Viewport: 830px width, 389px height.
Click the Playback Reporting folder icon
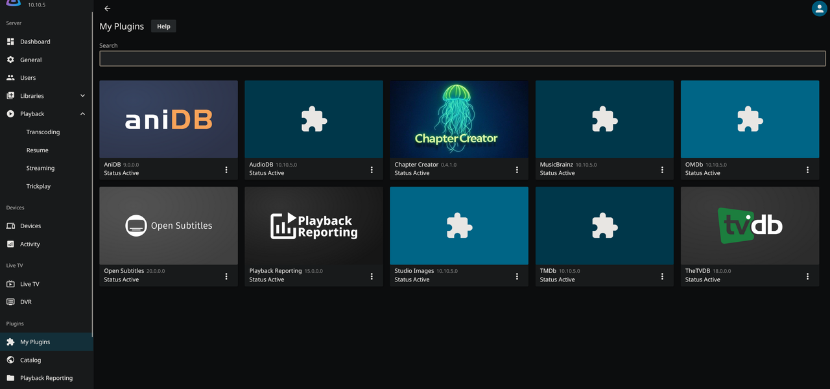tap(10, 378)
